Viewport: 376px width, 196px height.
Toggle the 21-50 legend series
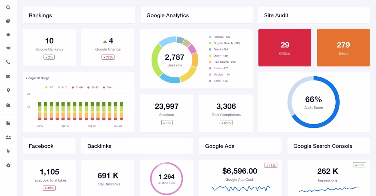93,88
